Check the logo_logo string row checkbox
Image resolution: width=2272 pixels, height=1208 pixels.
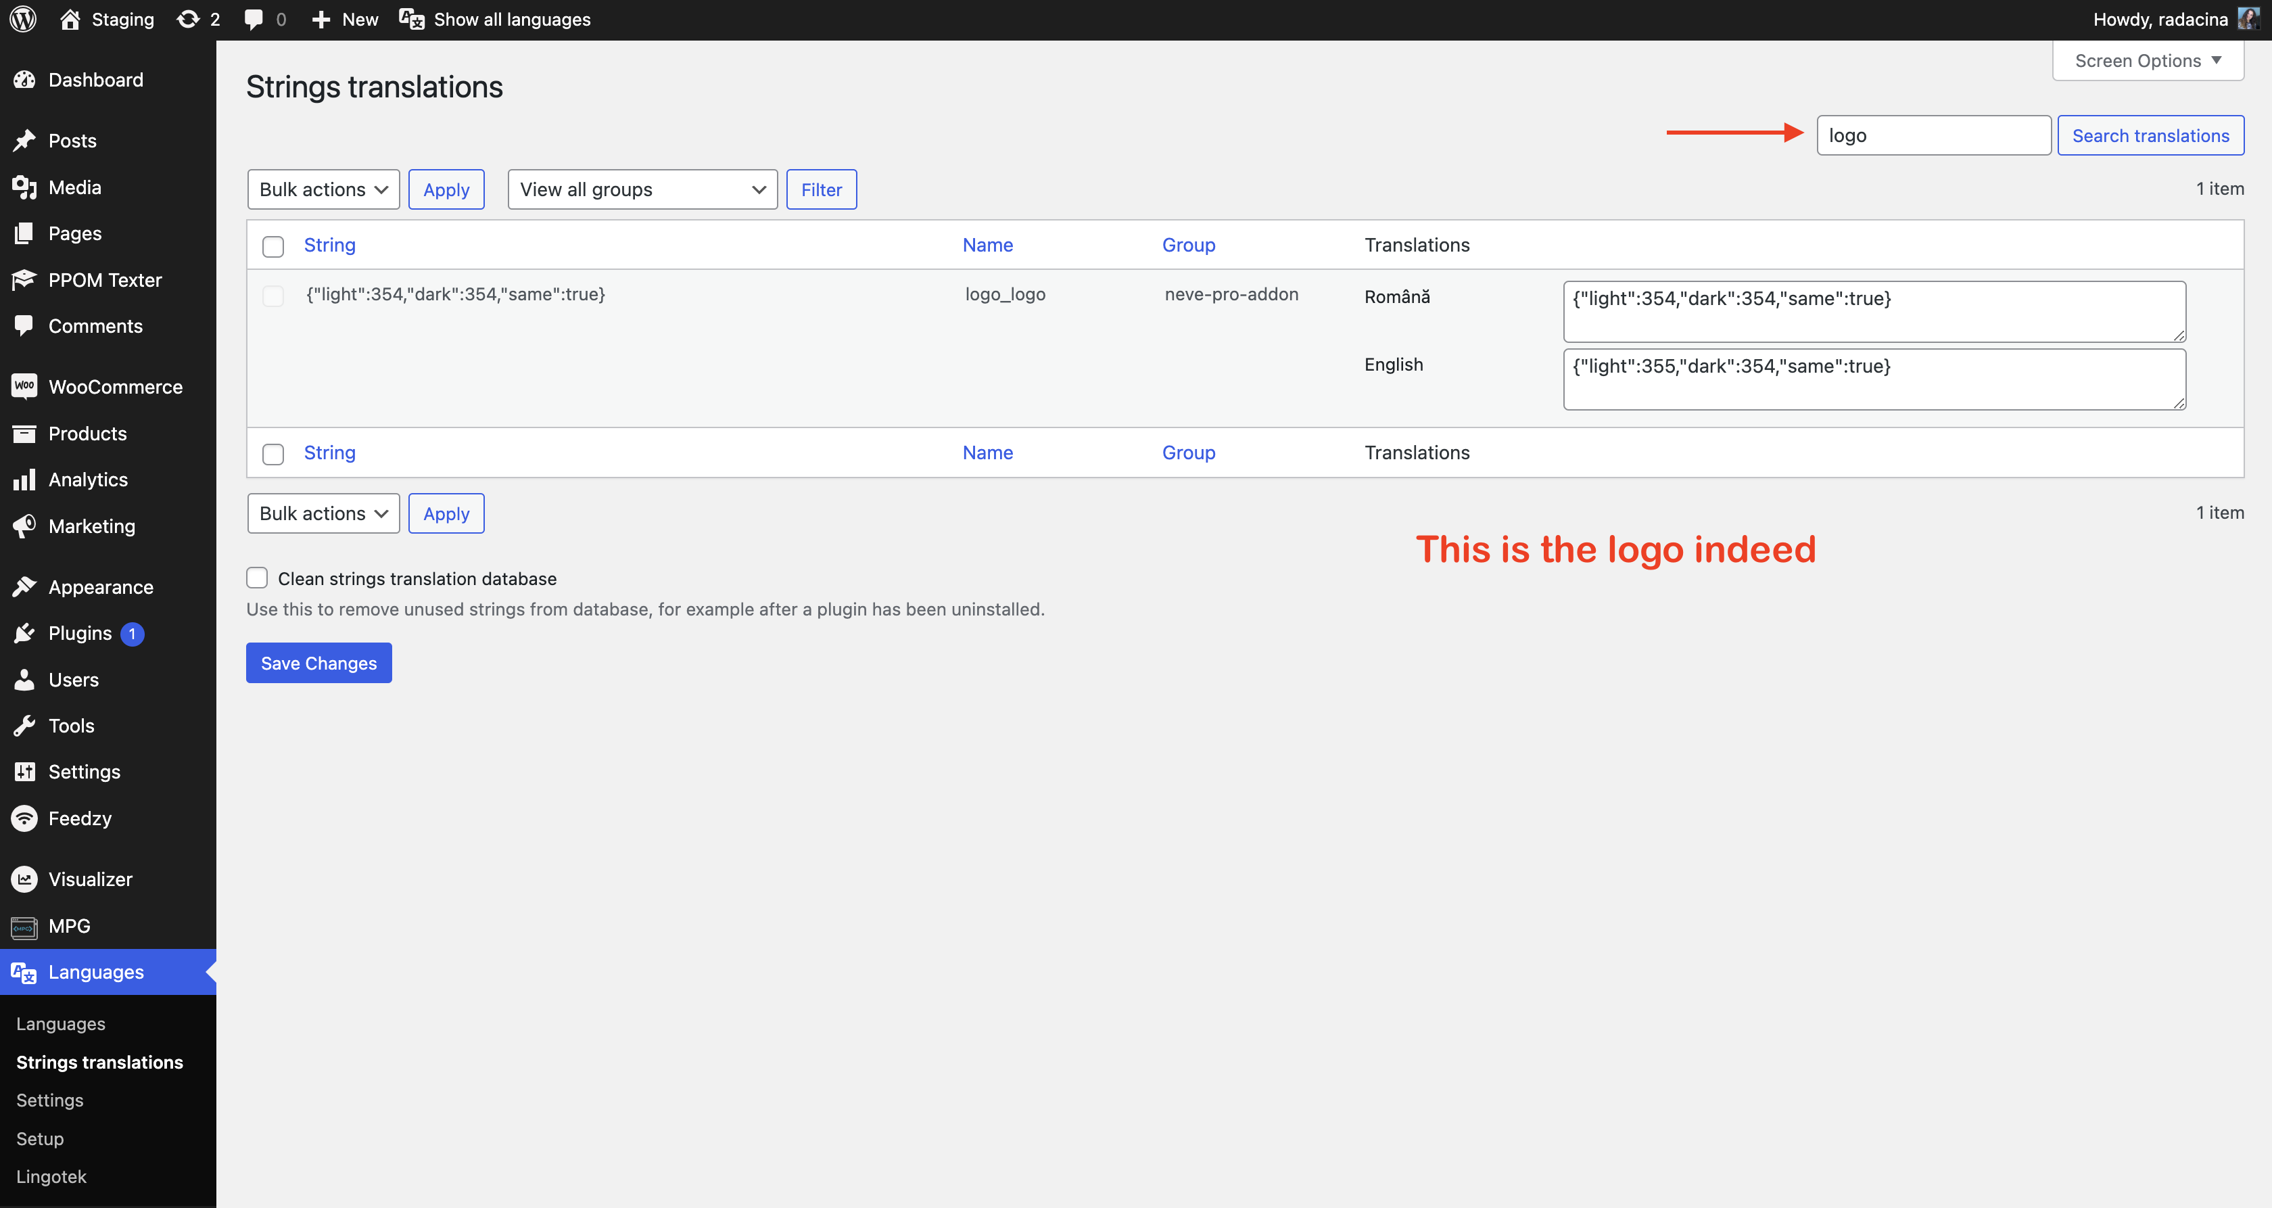tap(273, 296)
